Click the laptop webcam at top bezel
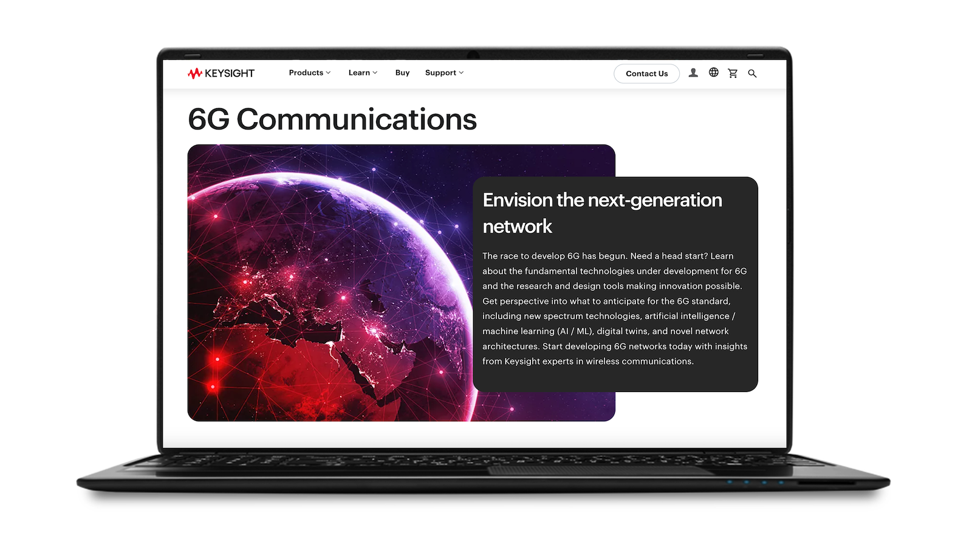972x547 pixels. (x=473, y=55)
